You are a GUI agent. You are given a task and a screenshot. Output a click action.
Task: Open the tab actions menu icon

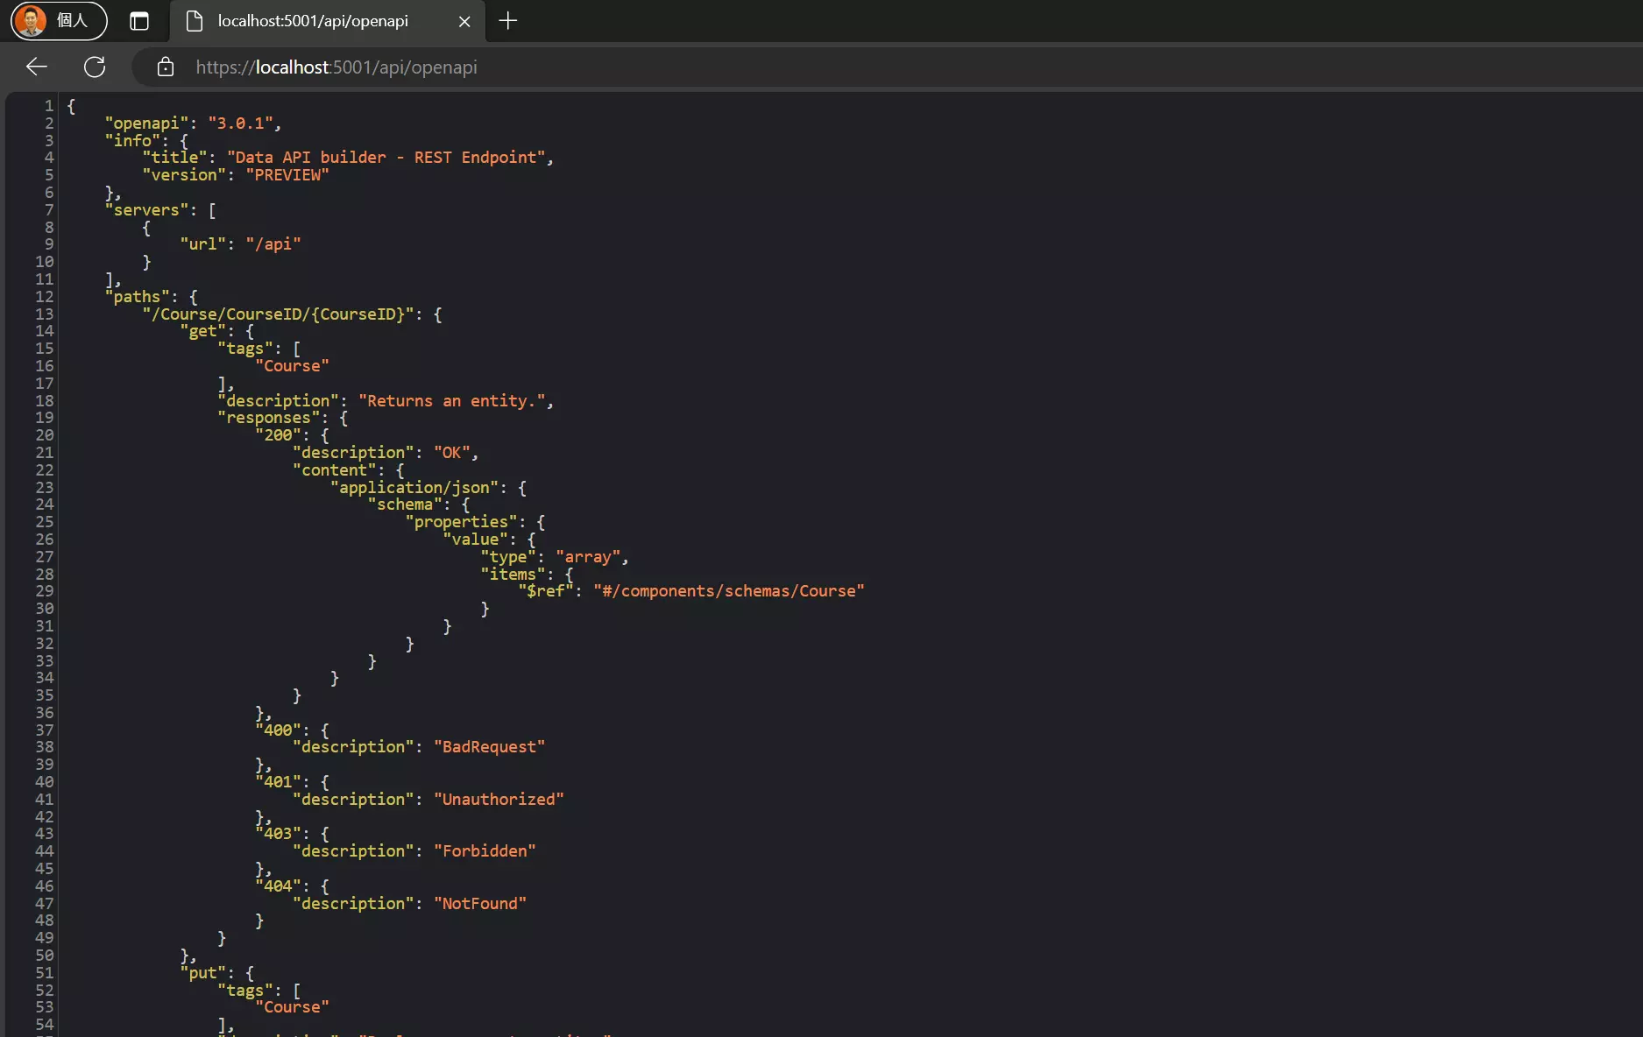point(139,21)
